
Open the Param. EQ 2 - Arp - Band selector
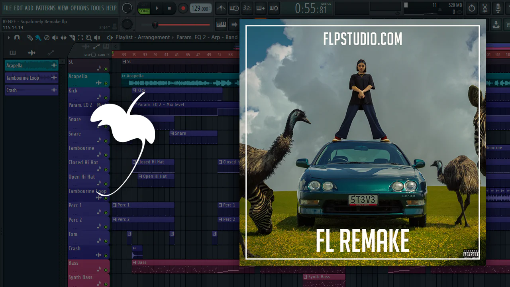[207, 37]
